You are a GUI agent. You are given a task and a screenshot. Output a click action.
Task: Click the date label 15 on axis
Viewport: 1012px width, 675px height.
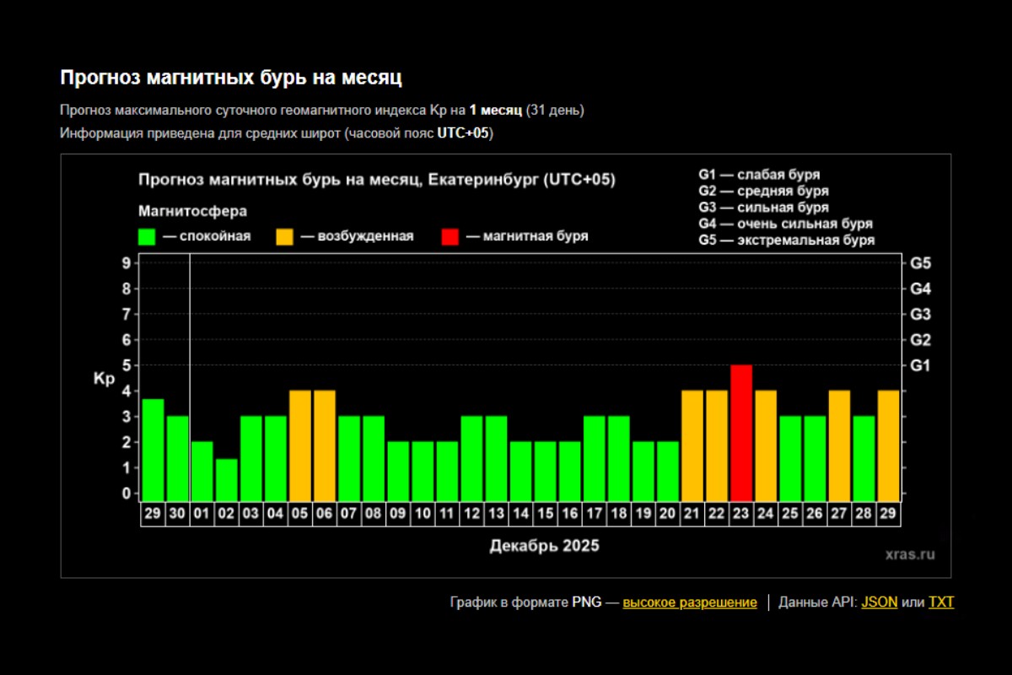(x=546, y=514)
